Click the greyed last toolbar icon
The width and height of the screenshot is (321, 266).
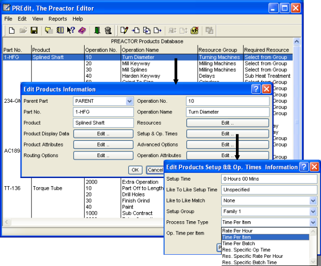209,31
